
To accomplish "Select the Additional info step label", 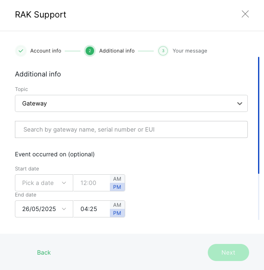I will point(117,51).
